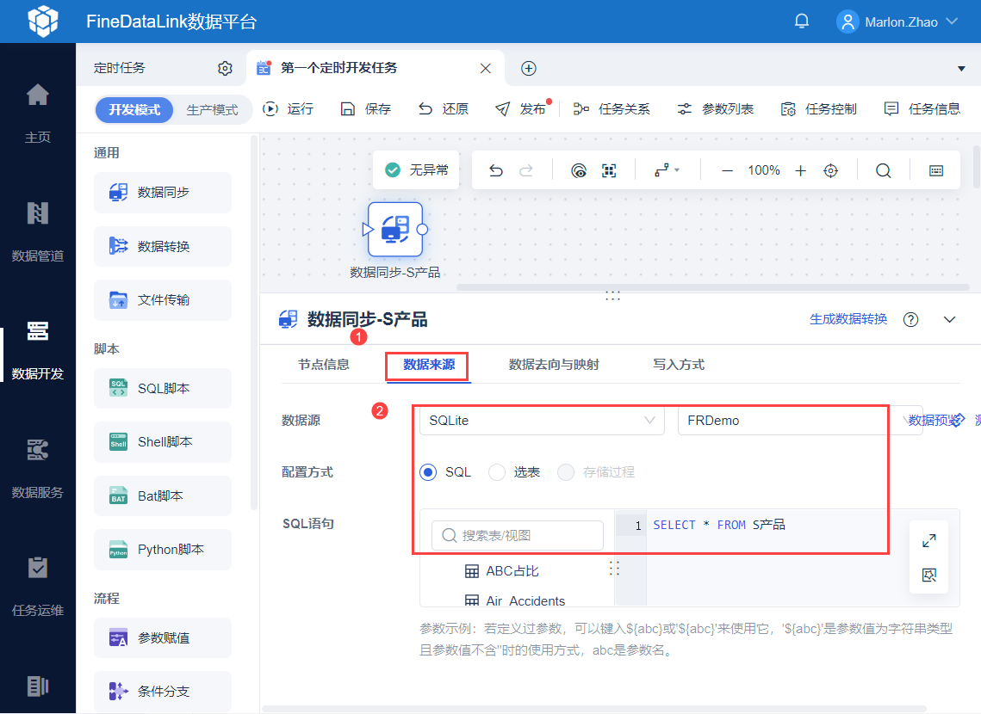981x714 pixels.
Task: Click the canvas undo arrow
Action: coord(496,170)
